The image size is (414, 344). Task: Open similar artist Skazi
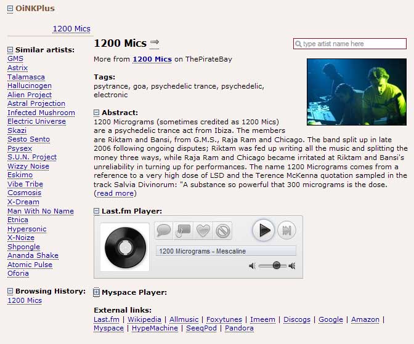pyautogui.click(x=17, y=130)
